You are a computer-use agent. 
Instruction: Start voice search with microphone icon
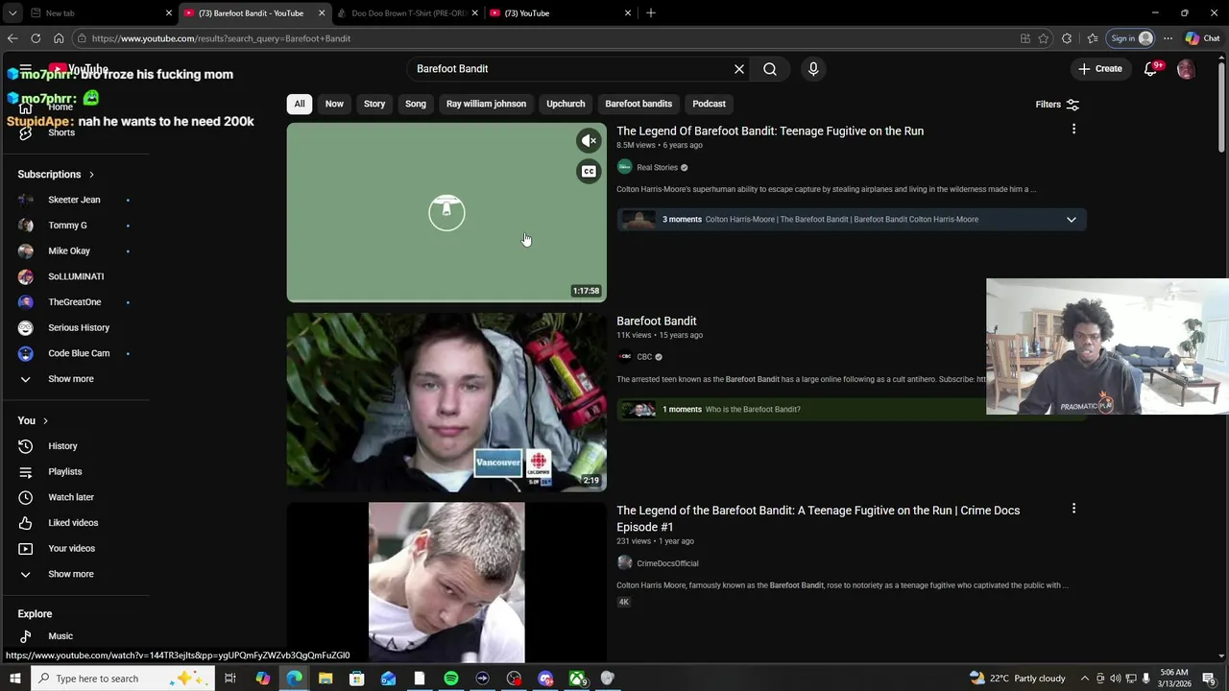pyautogui.click(x=813, y=69)
